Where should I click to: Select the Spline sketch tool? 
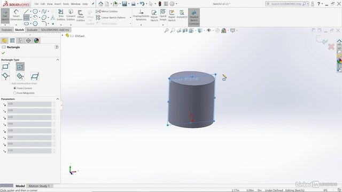pyautogui.click(x=44, y=11)
